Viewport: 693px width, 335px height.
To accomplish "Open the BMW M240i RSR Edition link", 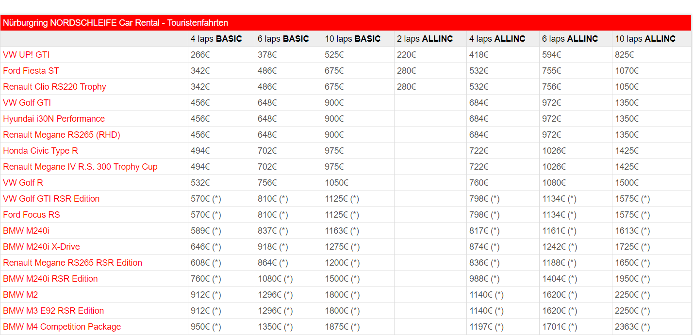I will click(x=50, y=279).
